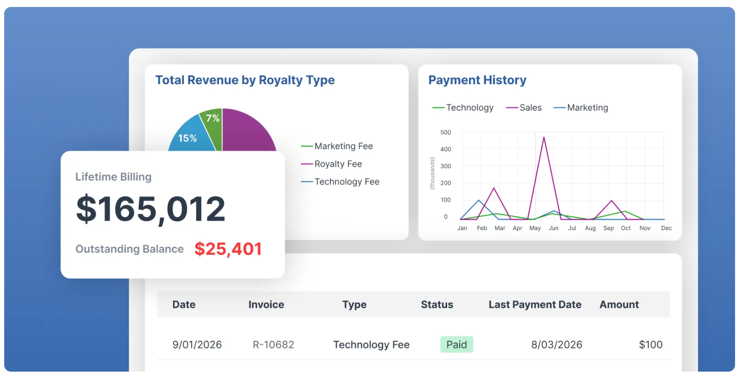Sort by the Last Payment Date column header
Screen dimensions: 743x380
click(x=535, y=305)
